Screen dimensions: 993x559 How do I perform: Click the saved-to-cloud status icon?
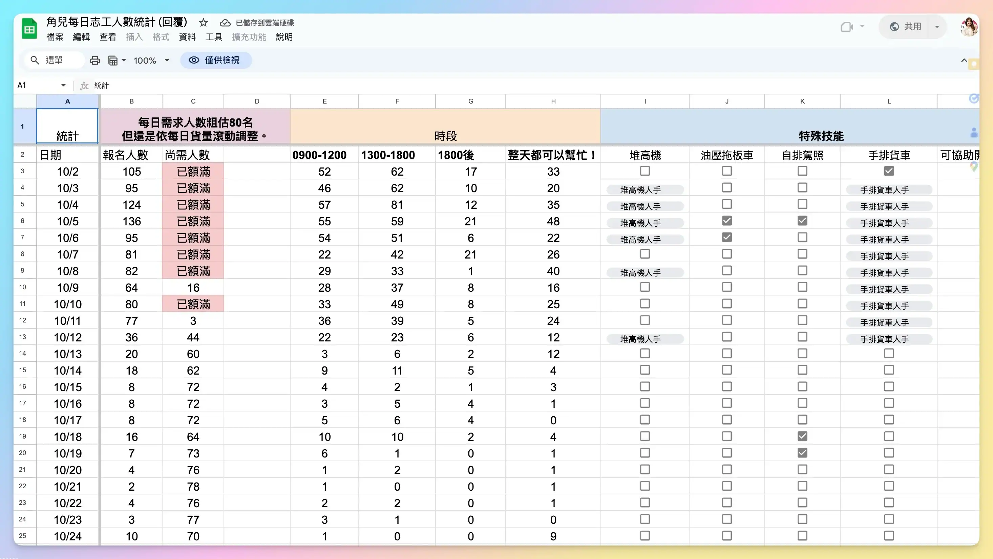pyautogui.click(x=225, y=23)
